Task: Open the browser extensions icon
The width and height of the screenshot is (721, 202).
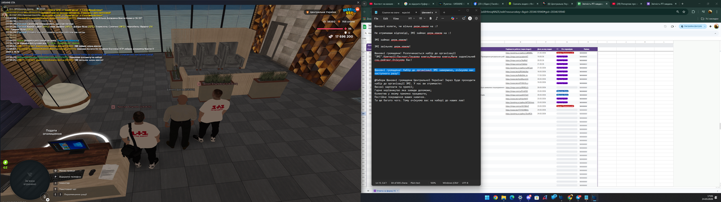Action: point(693,12)
